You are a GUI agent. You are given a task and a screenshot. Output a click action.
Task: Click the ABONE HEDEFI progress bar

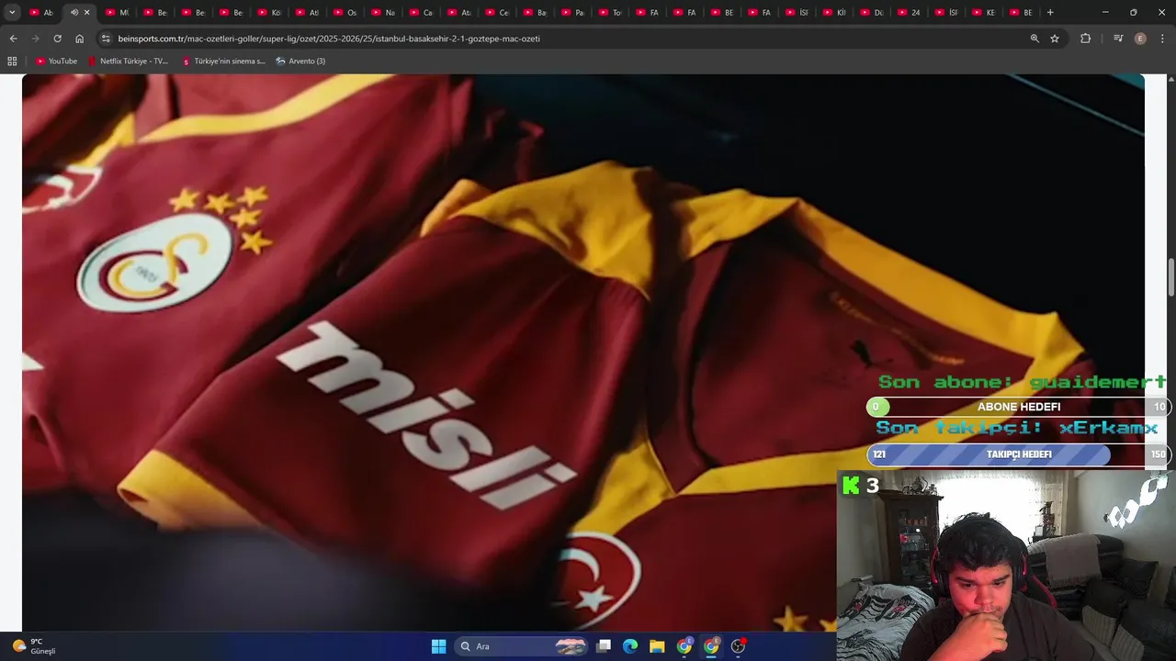coord(1018,407)
